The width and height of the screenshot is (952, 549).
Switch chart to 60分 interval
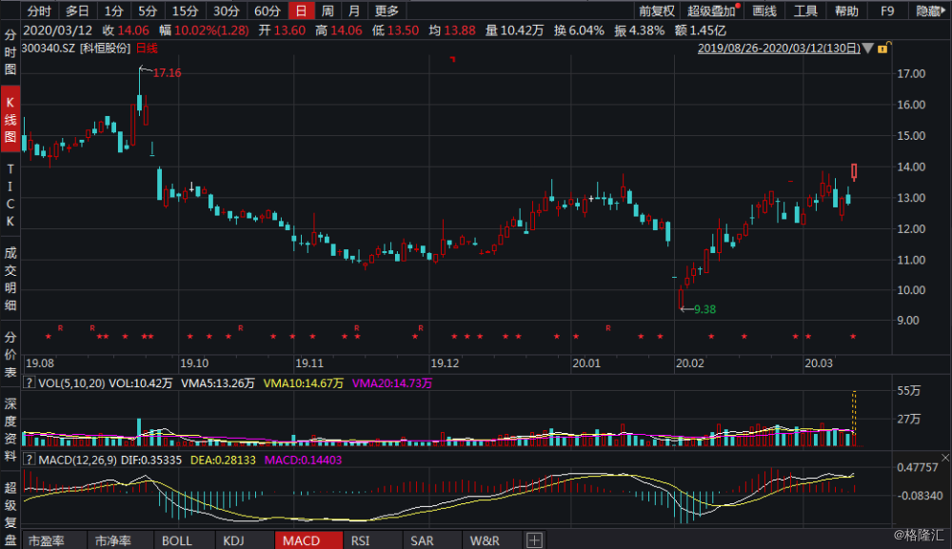click(268, 10)
